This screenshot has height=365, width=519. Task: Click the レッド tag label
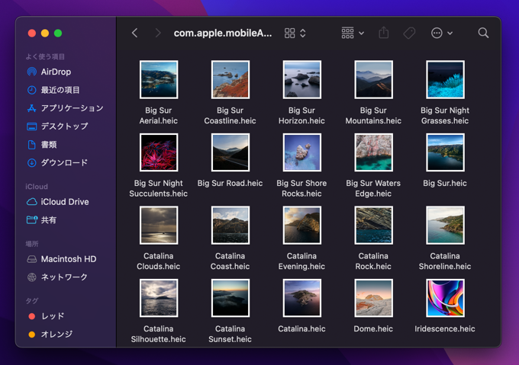pyautogui.click(x=53, y=316)
